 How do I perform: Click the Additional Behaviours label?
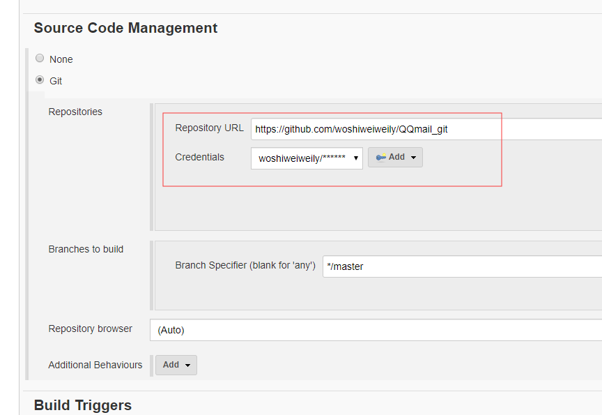(95, 365)
